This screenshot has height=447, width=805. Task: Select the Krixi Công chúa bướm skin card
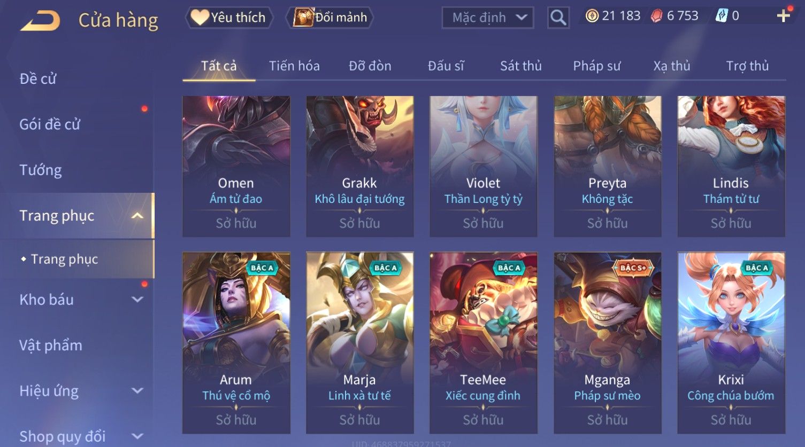tap(731, 343)
